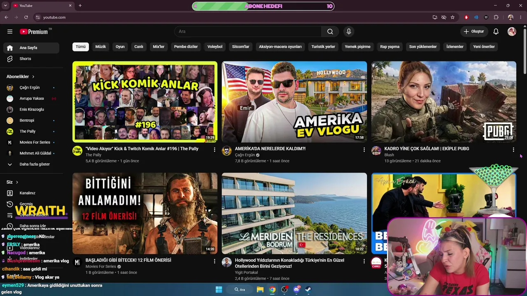The image size is (527, 296).
Task: Open the Windows Start menu
Action: coord(219,289)
